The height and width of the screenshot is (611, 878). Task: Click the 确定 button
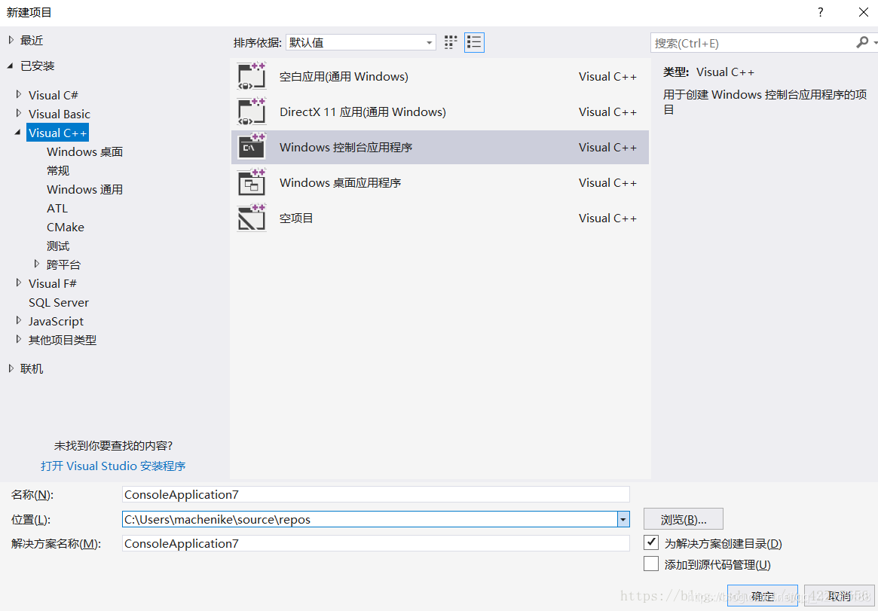pyautogui.click(x=762, y=596)
